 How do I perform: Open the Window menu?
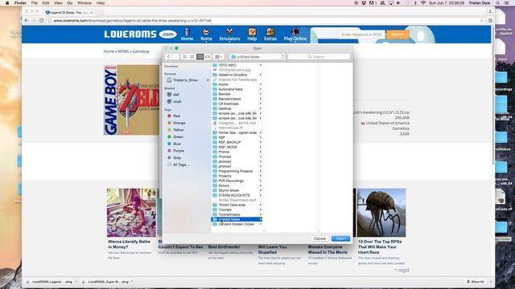coord(84,3)
